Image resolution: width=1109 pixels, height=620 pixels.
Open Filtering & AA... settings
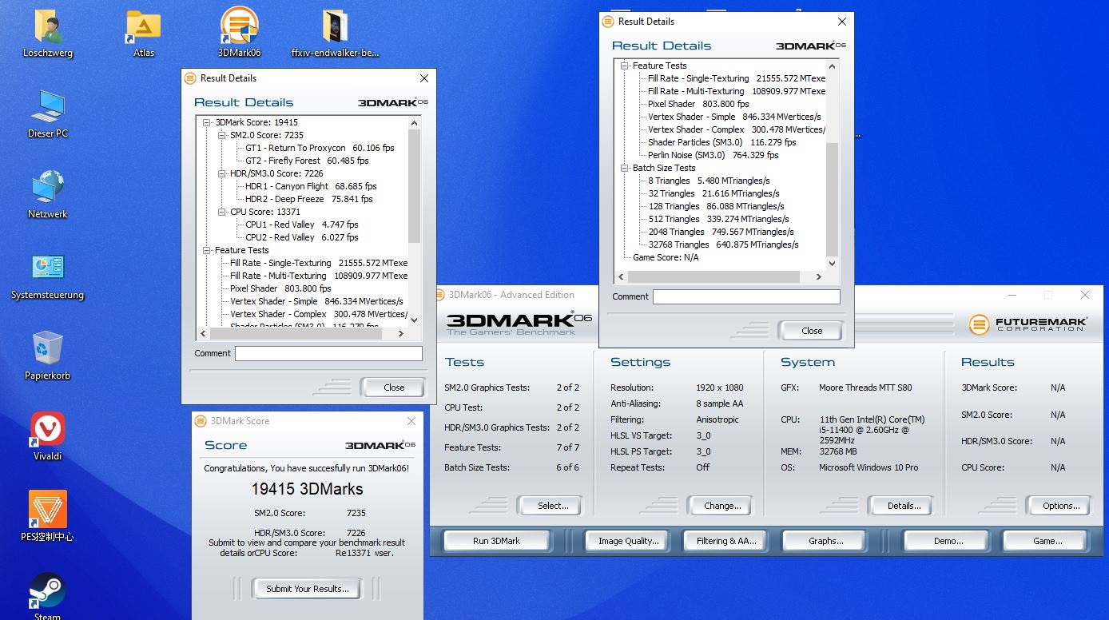click(x=725, y=541)
